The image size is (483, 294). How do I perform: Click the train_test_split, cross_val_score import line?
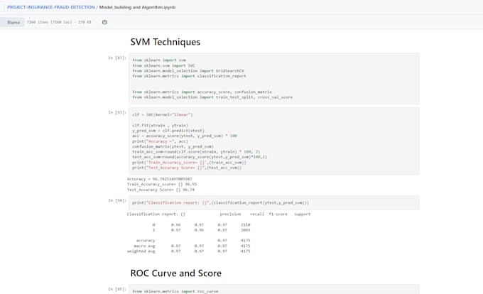(x=212, y=97)
